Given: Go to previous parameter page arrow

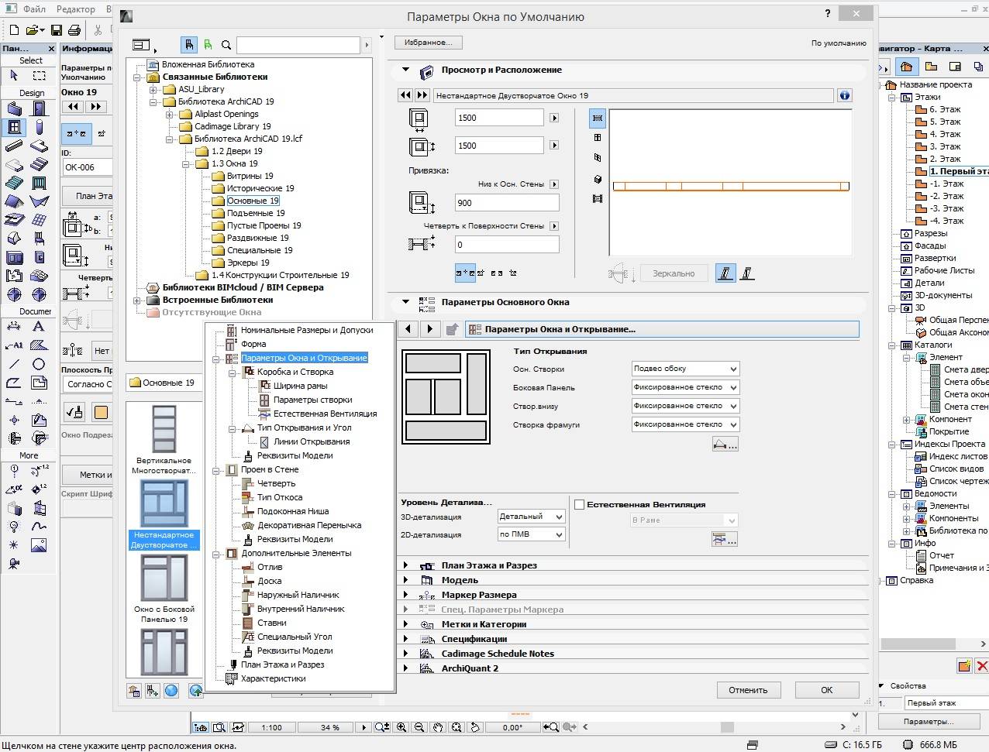Looking at the screenshot, I should pyautogui.click(x=409, y=329).
